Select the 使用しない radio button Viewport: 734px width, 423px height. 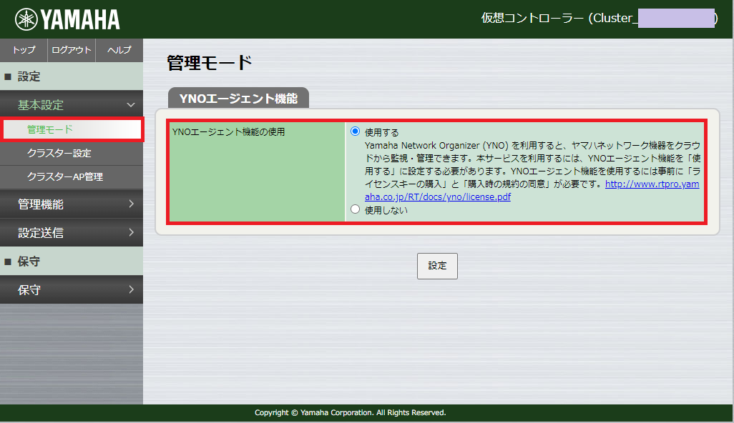pos(356,209)
